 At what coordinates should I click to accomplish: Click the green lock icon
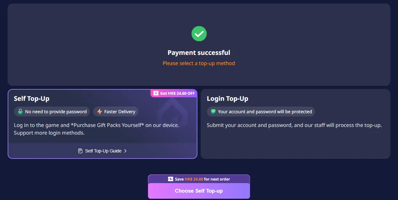pos(20,112)
